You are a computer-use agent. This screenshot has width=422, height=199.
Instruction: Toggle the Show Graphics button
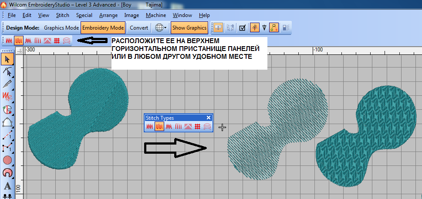(189, 28)
